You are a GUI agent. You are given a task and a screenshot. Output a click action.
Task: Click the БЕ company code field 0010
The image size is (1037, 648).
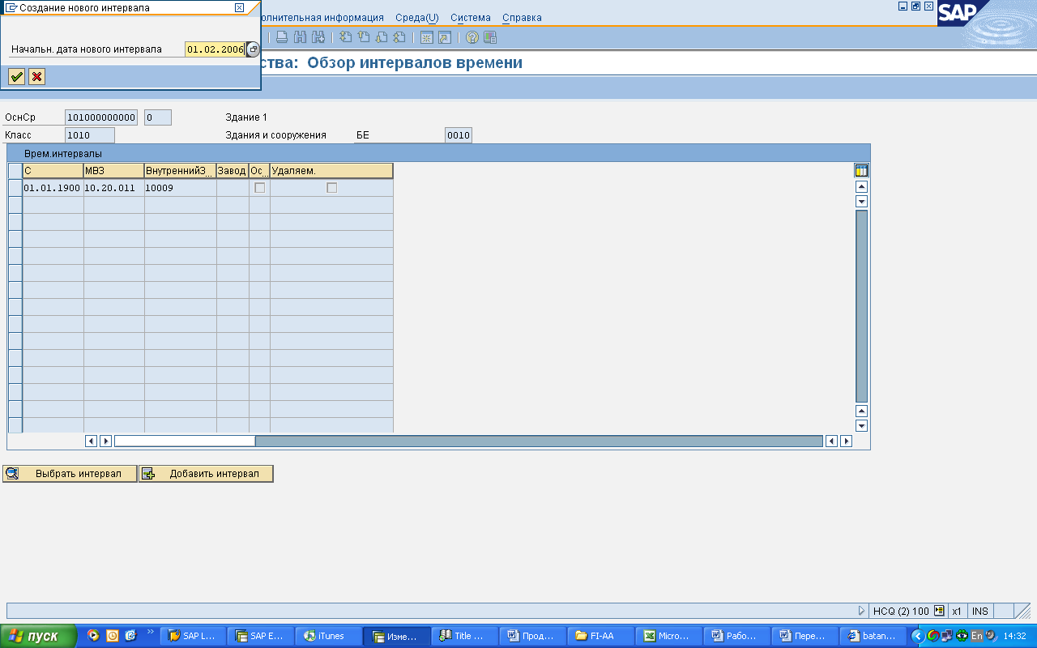click(459, 135)
